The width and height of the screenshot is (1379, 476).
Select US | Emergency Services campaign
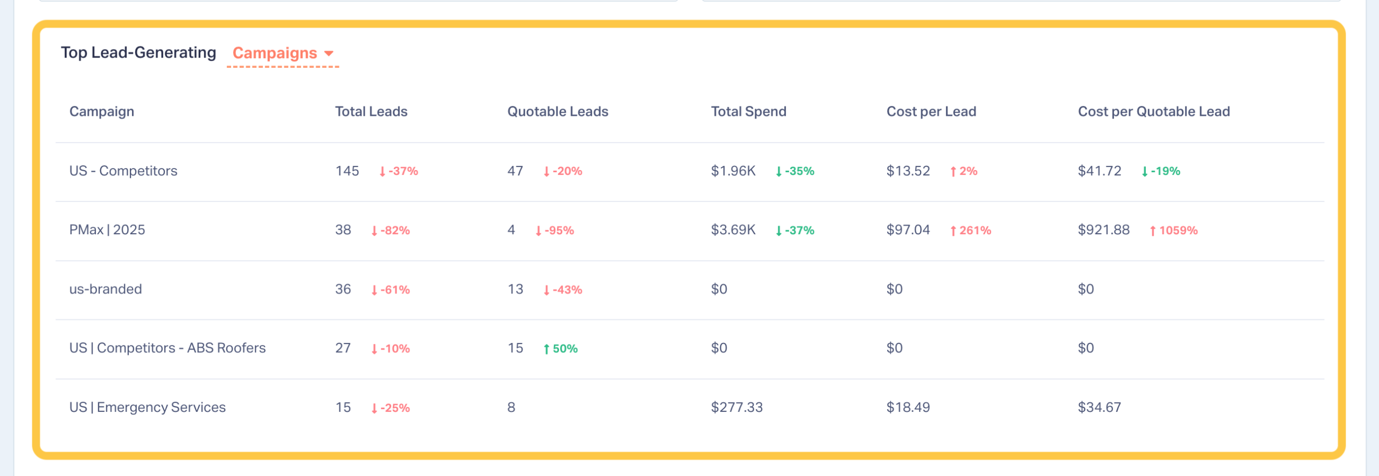pyautogui.click(x=148, y=407)
